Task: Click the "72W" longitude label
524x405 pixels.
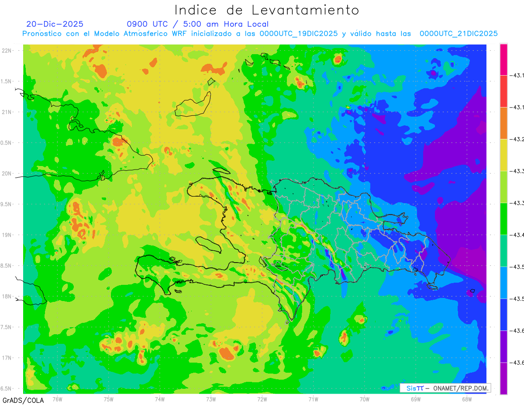Action: pos(262,399)
